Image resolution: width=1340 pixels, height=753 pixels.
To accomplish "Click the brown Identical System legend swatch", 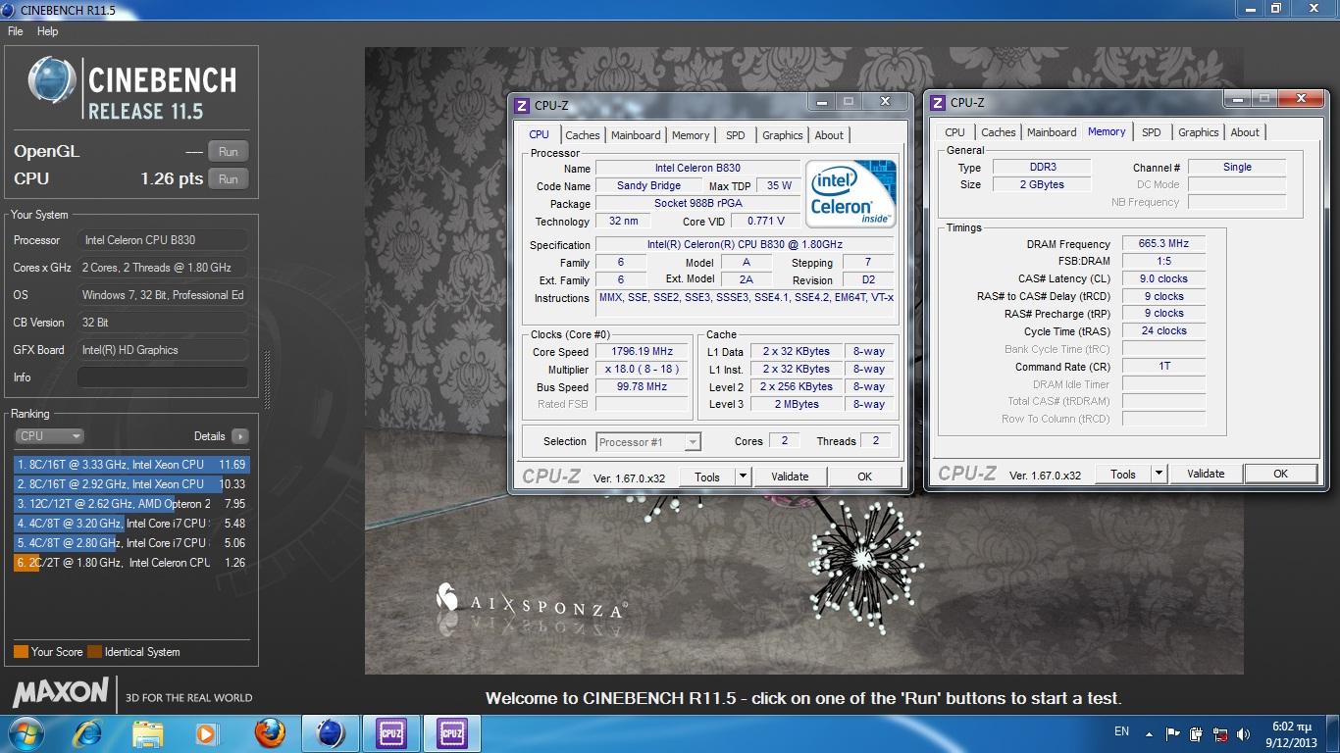I will tap(94, 652).
